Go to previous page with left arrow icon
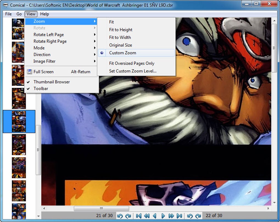 tap(155, 216)
